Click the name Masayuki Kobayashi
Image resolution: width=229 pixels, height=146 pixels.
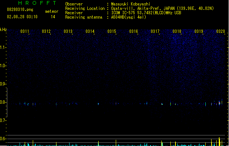click(x=131, y=4)
